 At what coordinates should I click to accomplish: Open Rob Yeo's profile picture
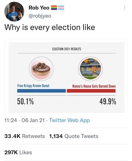(14, 12)
